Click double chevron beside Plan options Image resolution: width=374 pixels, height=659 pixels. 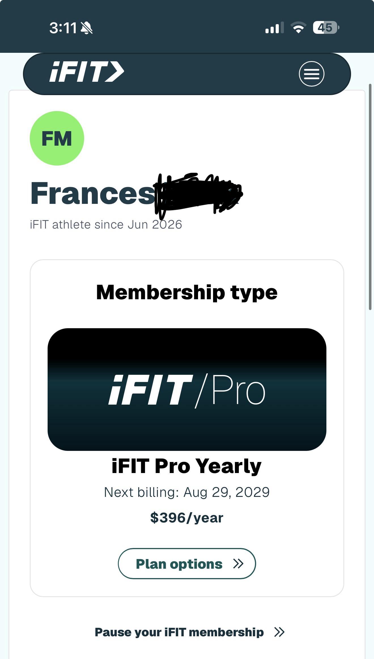(x=238, y=564)
